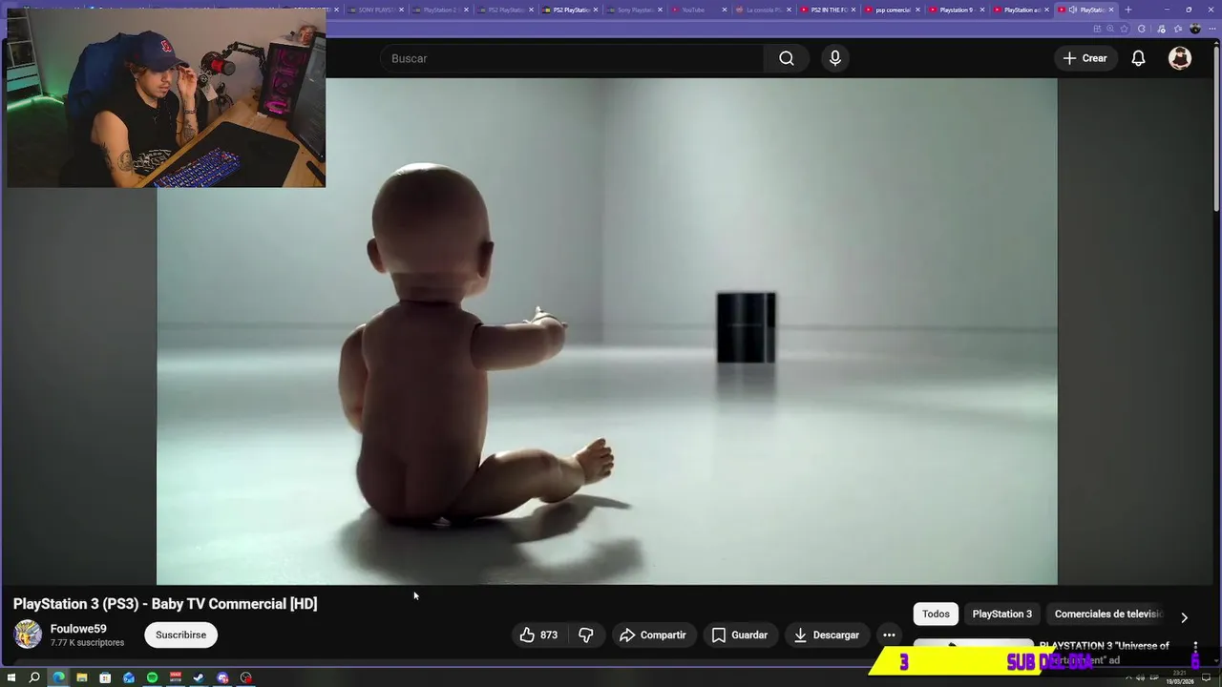Open the browser profile icon in toolbar
The width and height of the screenshot is (1222, 687).
point(1194,29)
